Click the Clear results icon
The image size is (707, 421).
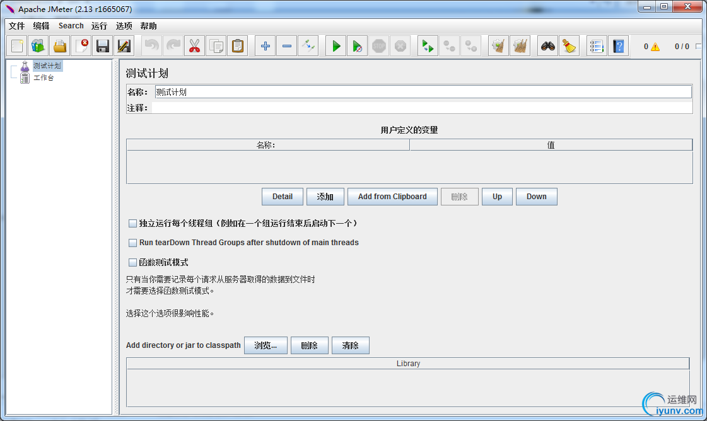pos(499,46)
